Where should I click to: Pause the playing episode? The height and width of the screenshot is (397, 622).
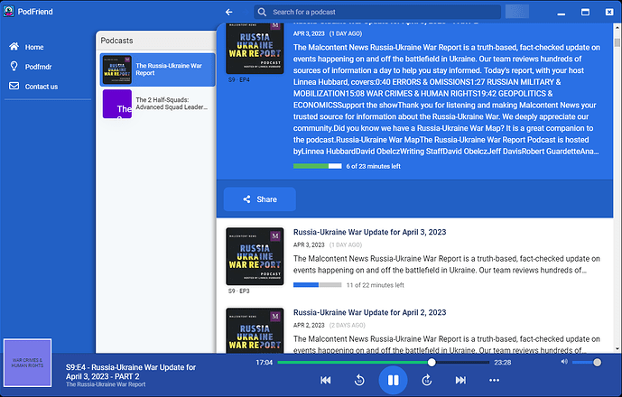[393, 381]
